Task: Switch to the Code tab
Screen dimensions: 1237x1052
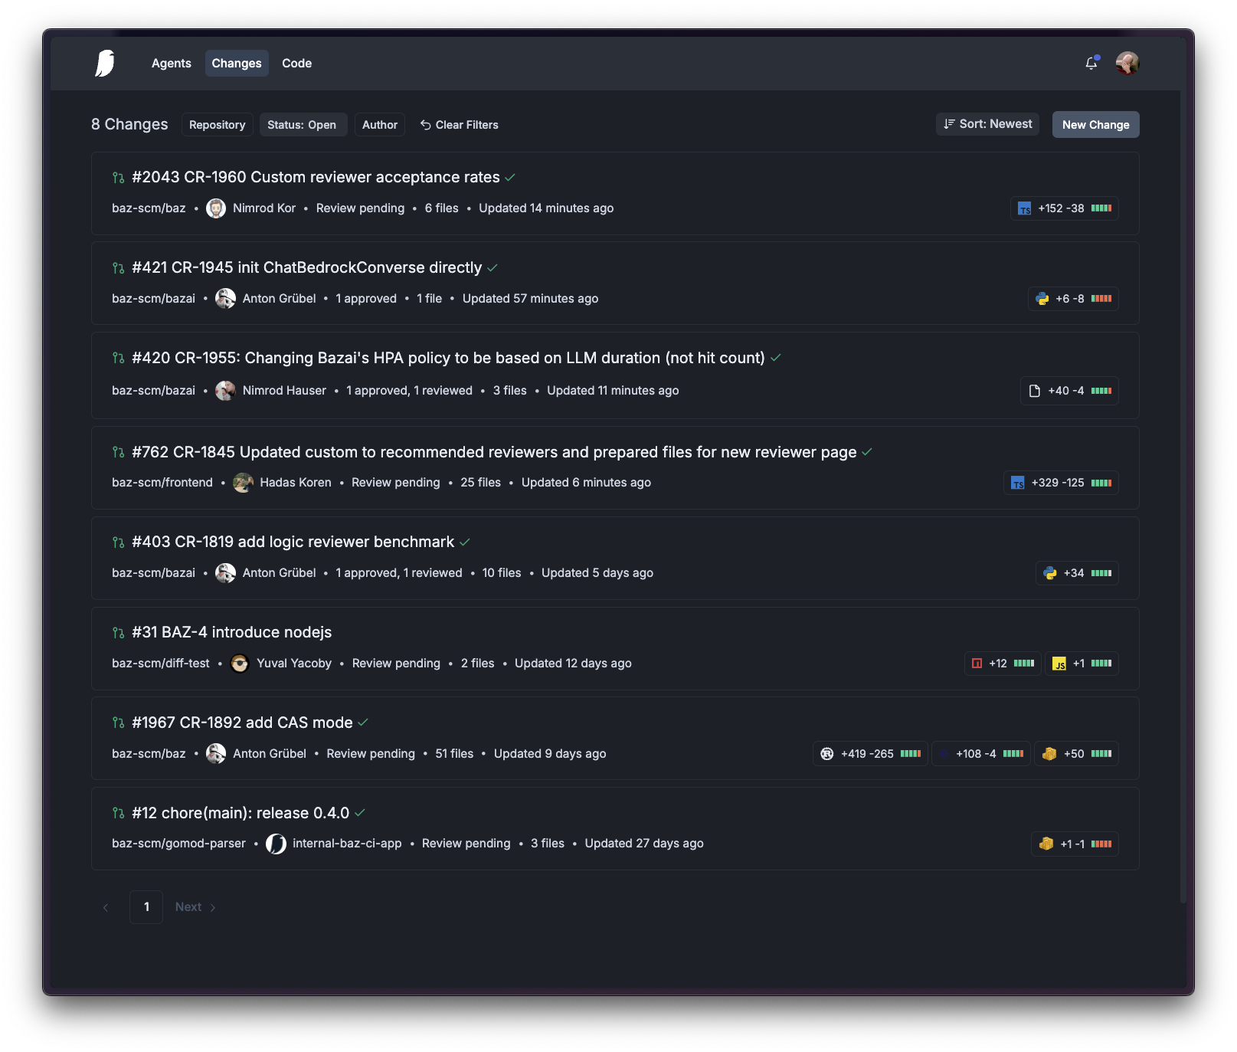Action: point(296,64)
